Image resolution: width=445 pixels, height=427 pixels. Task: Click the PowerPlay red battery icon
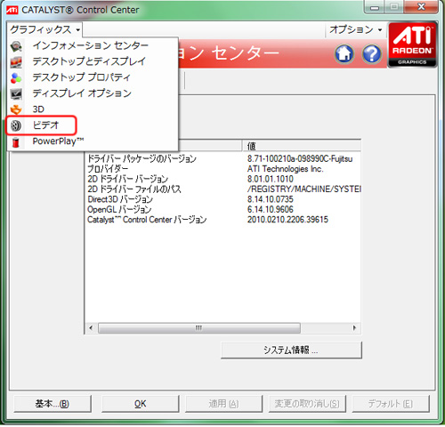(x=16, y=142)
